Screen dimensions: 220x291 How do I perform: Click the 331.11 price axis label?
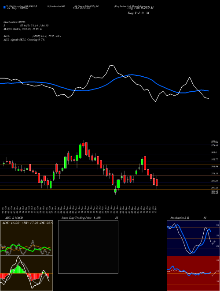click(x=215, y=174)
